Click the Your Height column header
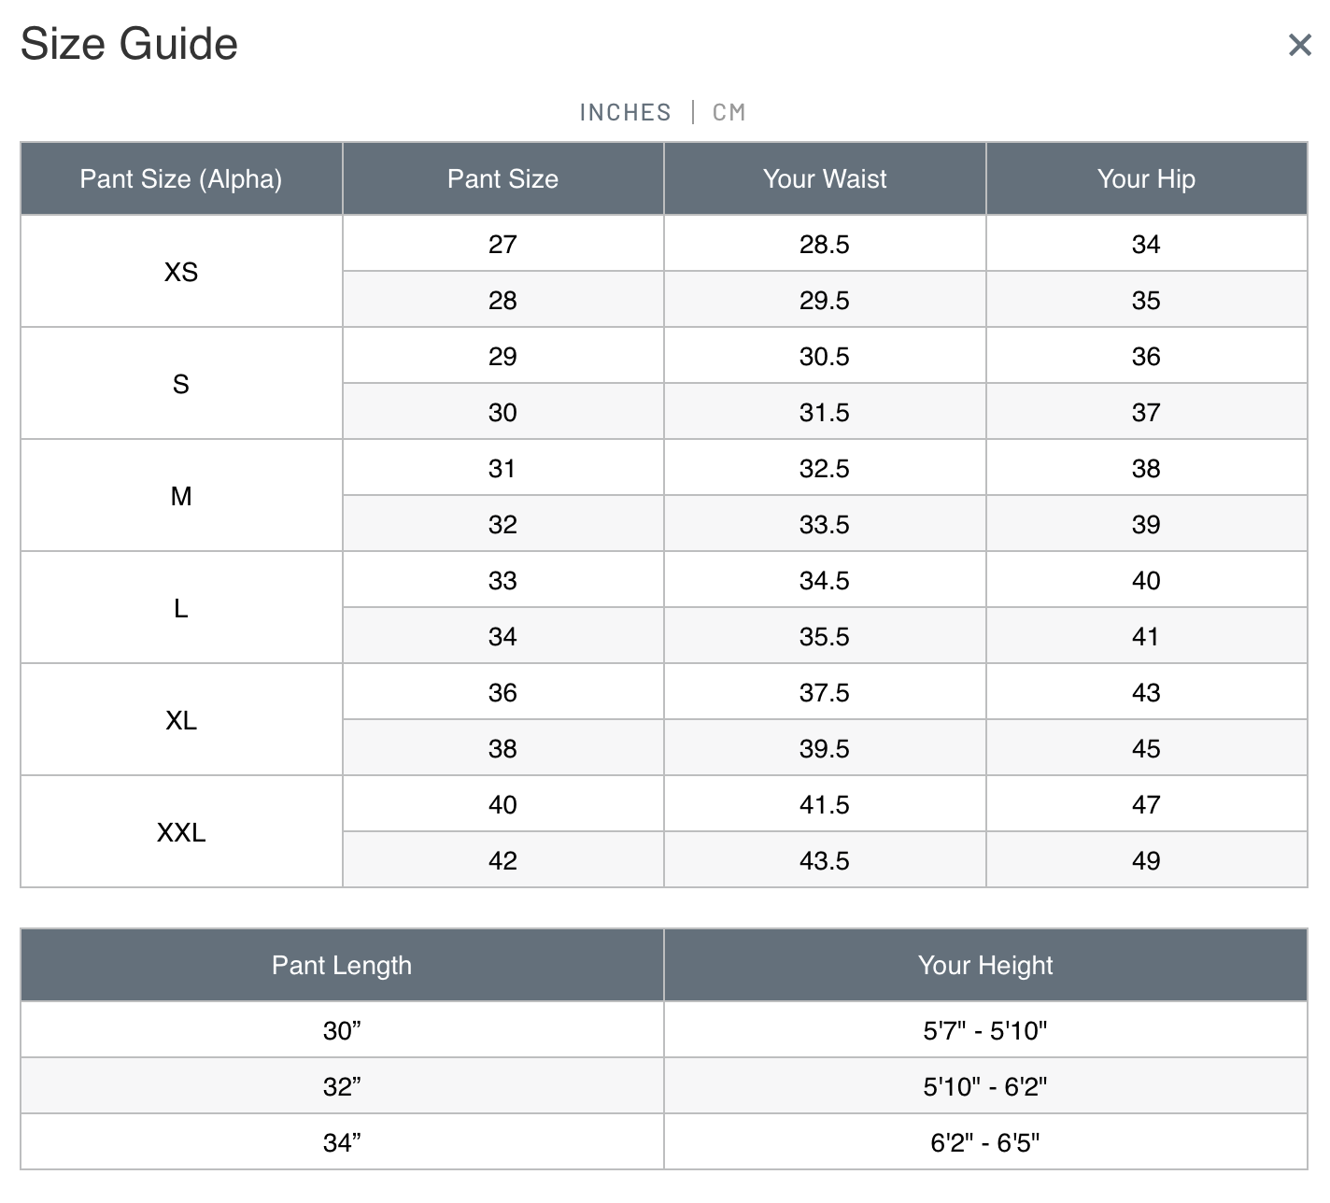The image size is (1330, 1203). point(985,965)
